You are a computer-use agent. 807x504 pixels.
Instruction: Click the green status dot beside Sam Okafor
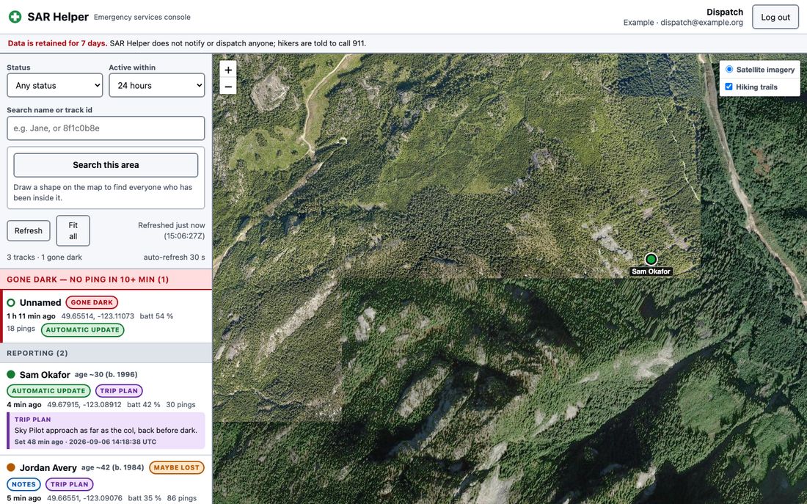[11, 374]
